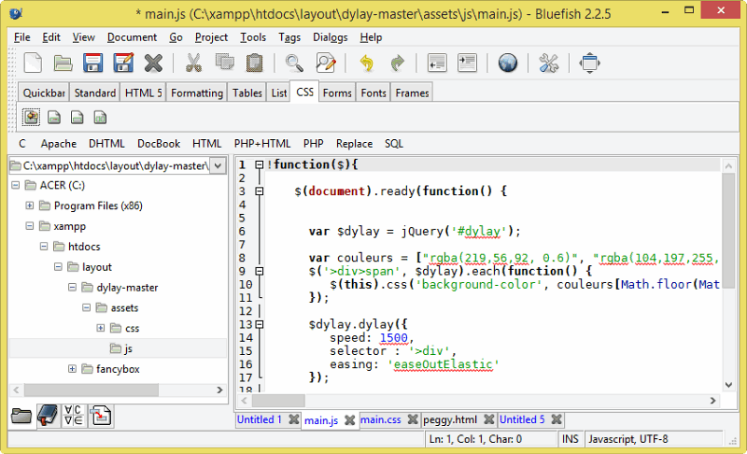Image resolution: width=747 pixels, height=454 pixels.
Task: Fold the code block at line 3
Action: [x=260, y=191]
